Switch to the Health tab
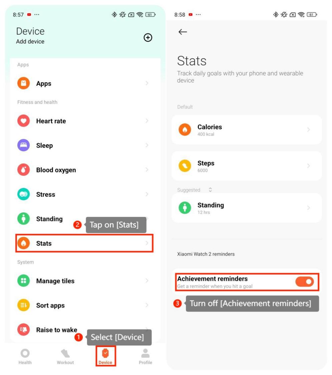Image resolution: width=332 pixels, height=375 pixels. tap(25, 357)
